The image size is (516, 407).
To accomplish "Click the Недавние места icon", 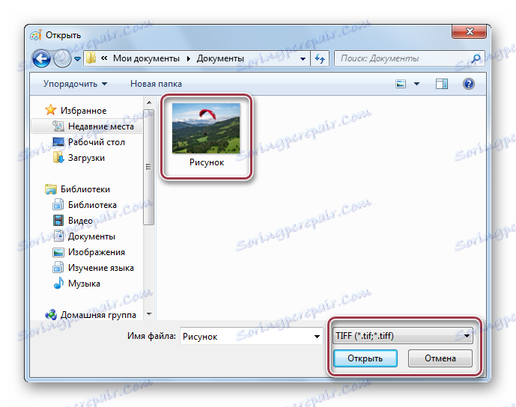I will point(58,126).
